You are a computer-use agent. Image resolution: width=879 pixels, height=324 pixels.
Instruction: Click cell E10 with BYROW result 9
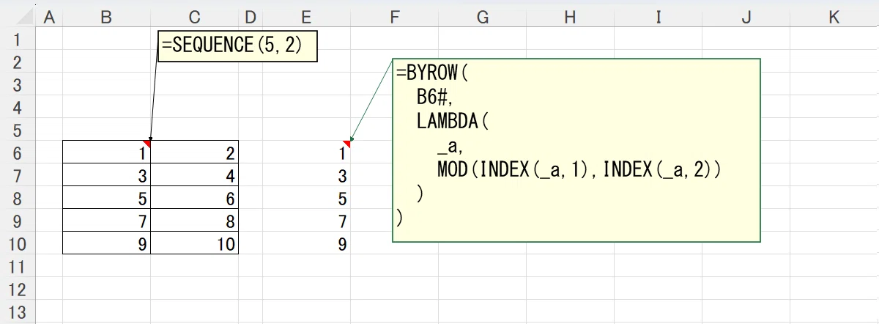[307, 243]
